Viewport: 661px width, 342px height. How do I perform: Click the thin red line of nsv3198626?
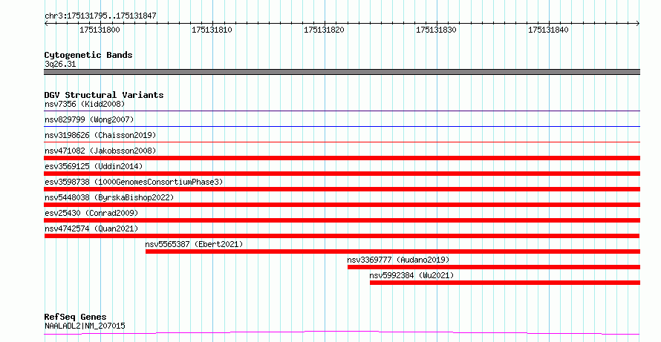click(x=342, y=142)
